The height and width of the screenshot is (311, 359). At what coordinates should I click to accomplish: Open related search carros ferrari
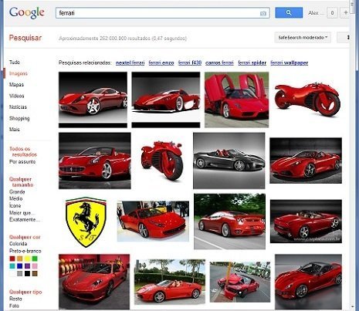pyautogui.click(x=219, y=63)
